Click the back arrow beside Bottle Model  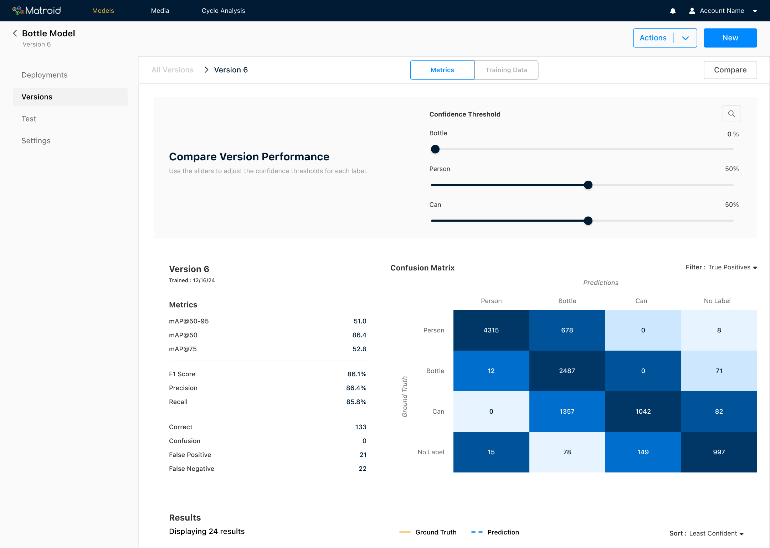pos(15,33)
